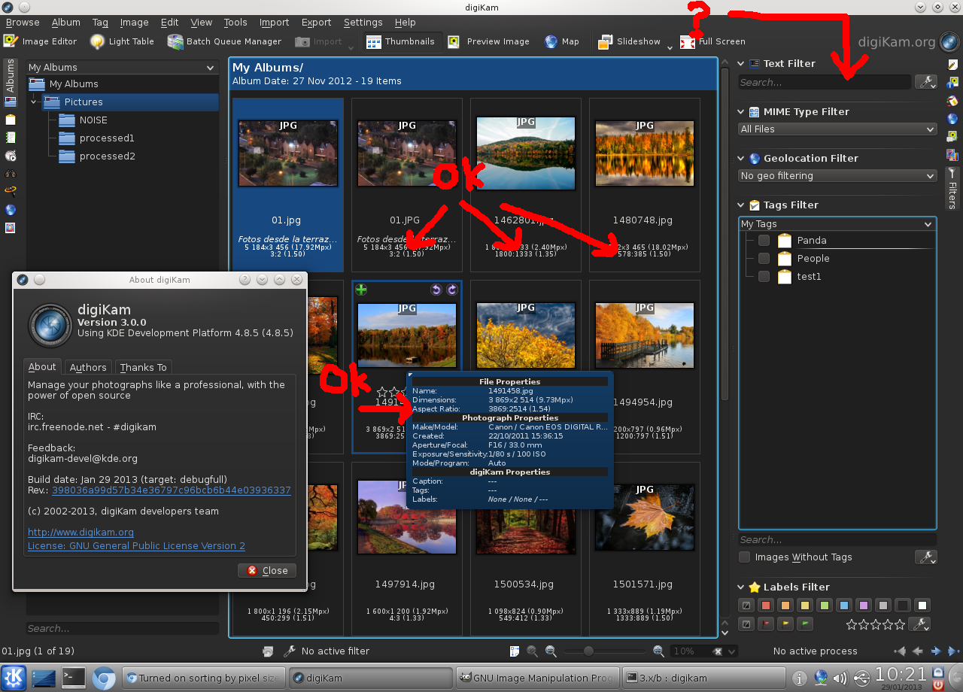Toggle the no-color-label filter button
The height and width of the screenshot is (692, 963).
[x=746, y=605]
